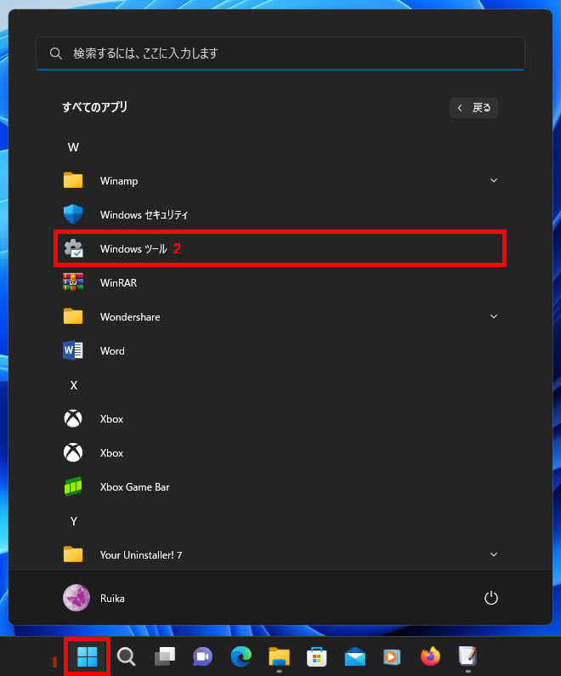Click the taskbar Search magnifier icon
The width and height of the screenshot is (561, 676).
[x=127, y=656]
